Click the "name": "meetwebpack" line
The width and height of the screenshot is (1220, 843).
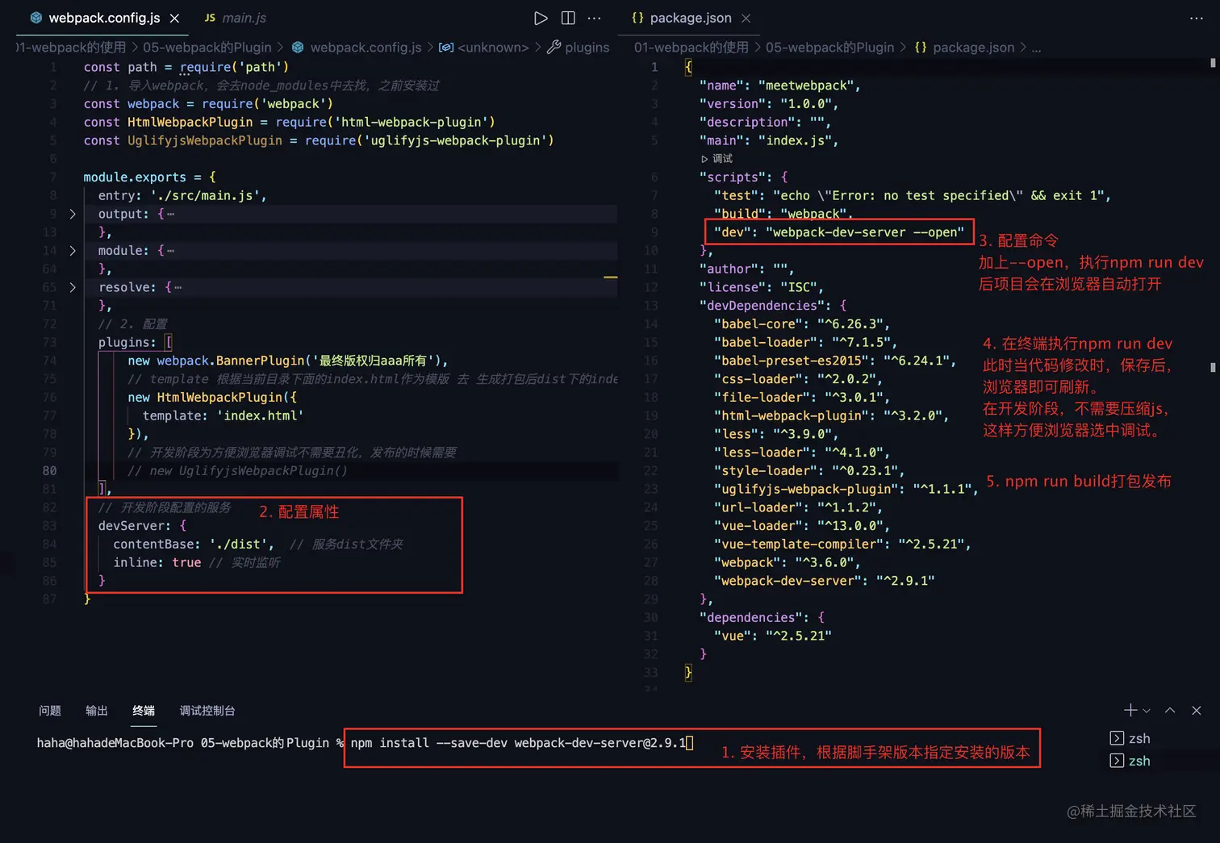(x=779, y=86)
